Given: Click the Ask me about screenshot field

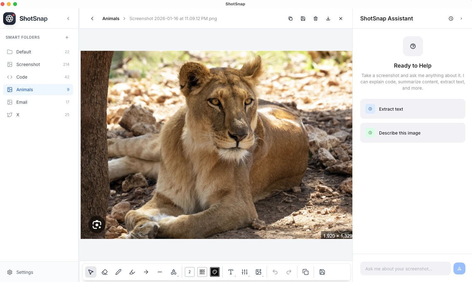Looking at the screenshot, I should click(x=405, y=269).
